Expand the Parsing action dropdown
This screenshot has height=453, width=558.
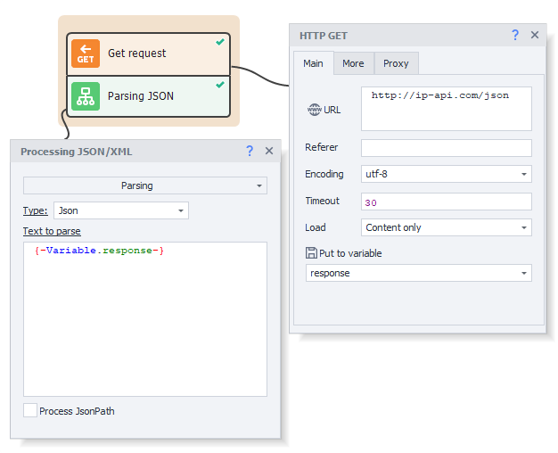point(144,185)
